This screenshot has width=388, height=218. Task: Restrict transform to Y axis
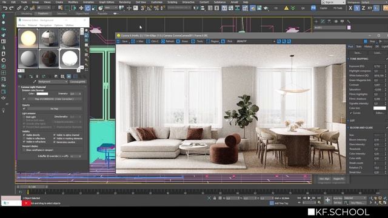[357, 8]
